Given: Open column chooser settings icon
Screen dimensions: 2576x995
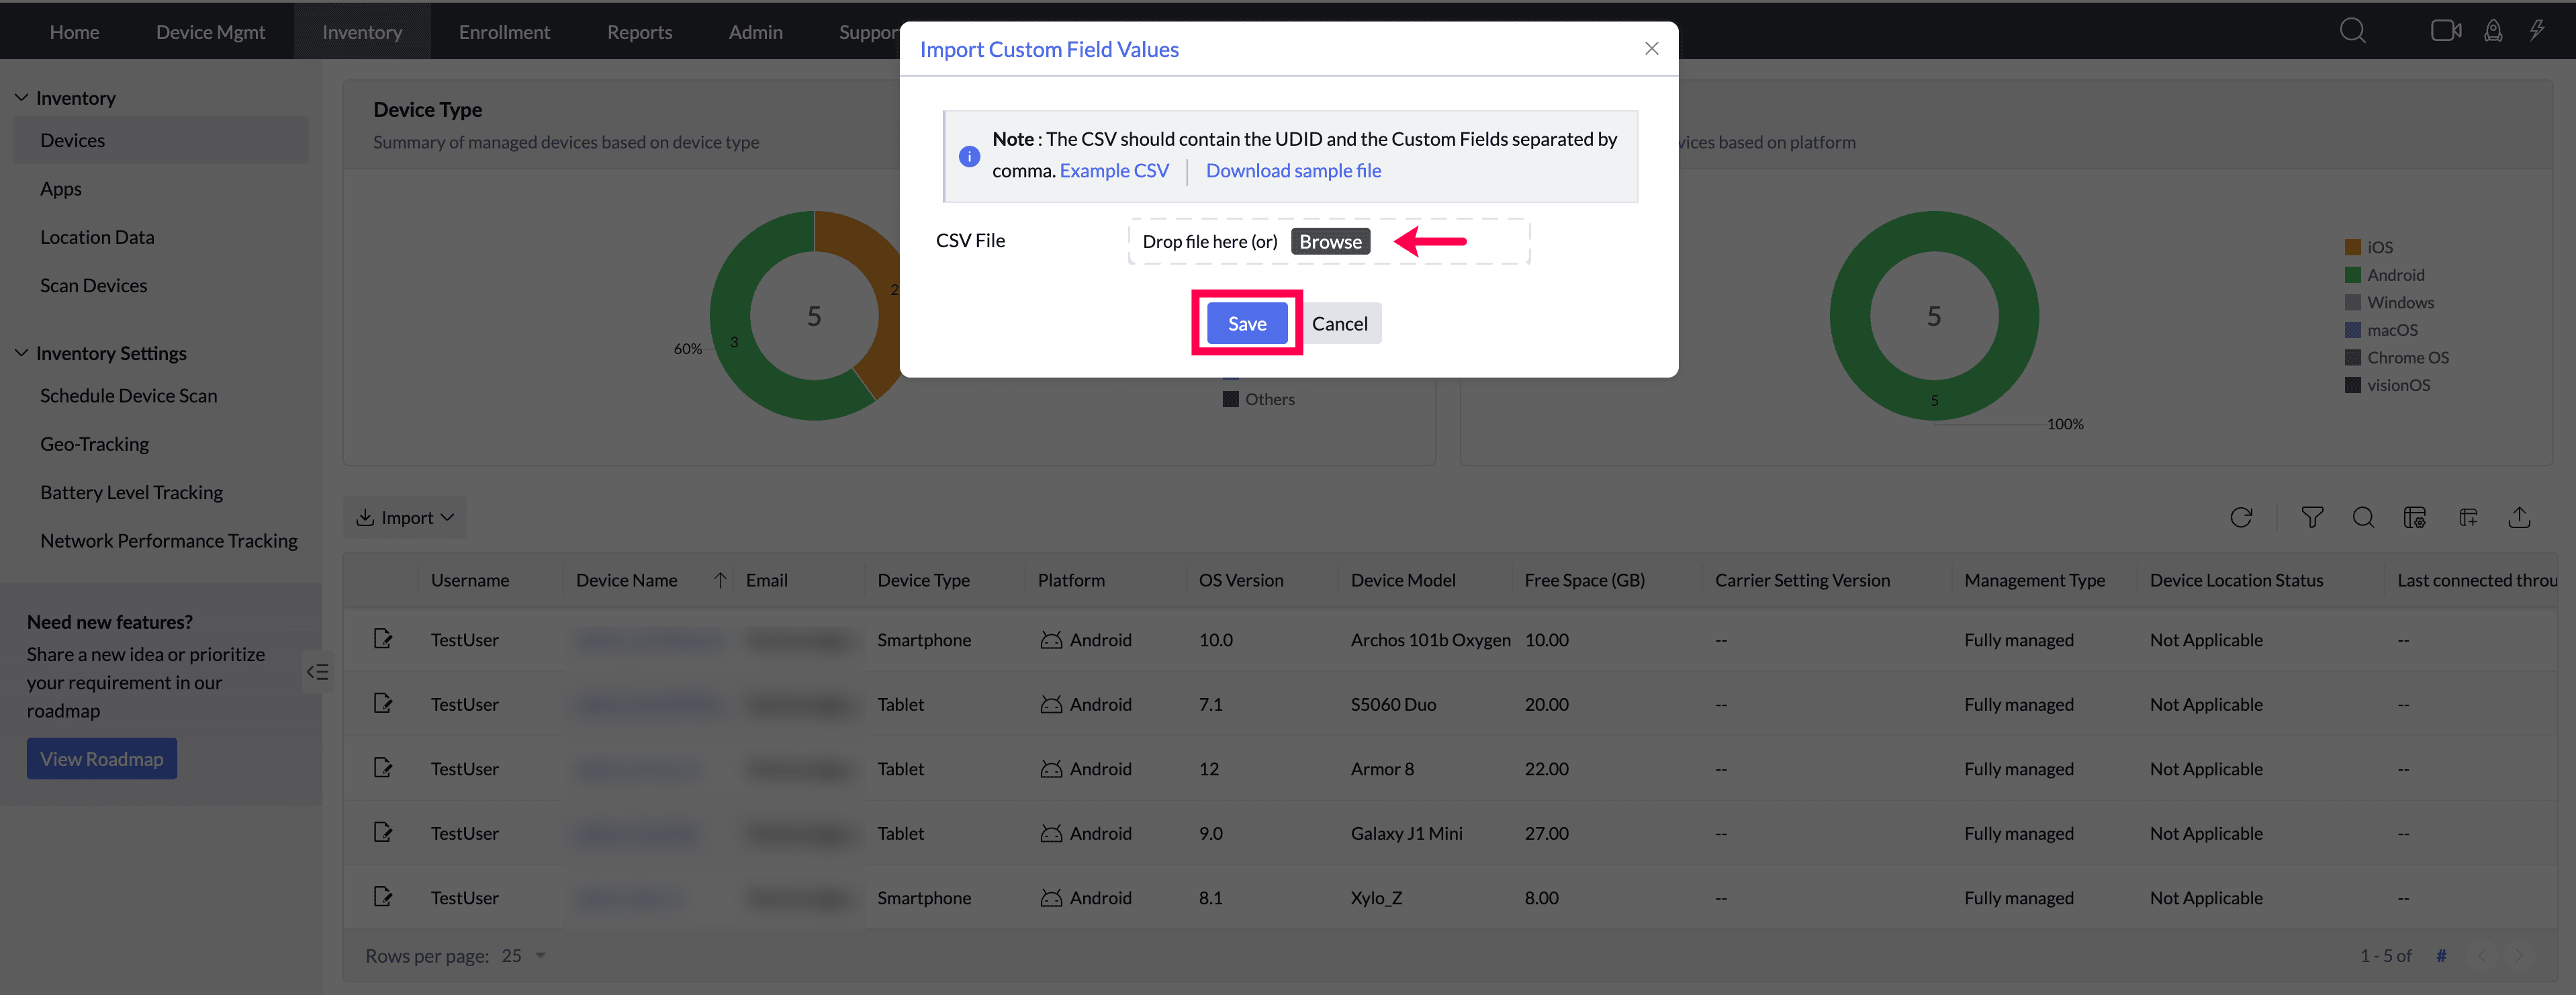Looking at the screenshot, I should [2414, 517].
